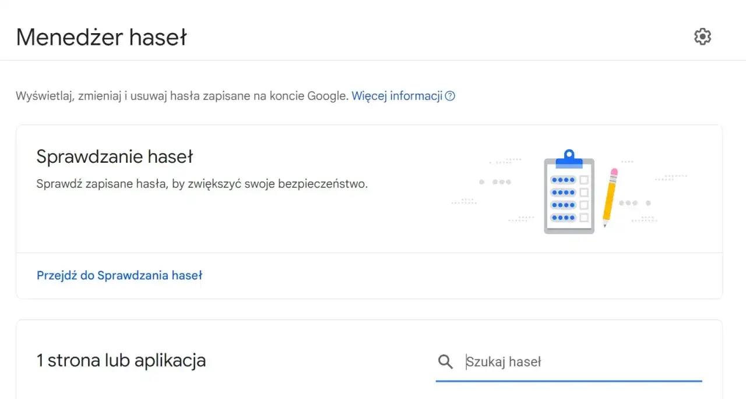Click the circled question mark next to Więcej informacji
The width and height of the screenshot is (746, 399).
(450, 95)
